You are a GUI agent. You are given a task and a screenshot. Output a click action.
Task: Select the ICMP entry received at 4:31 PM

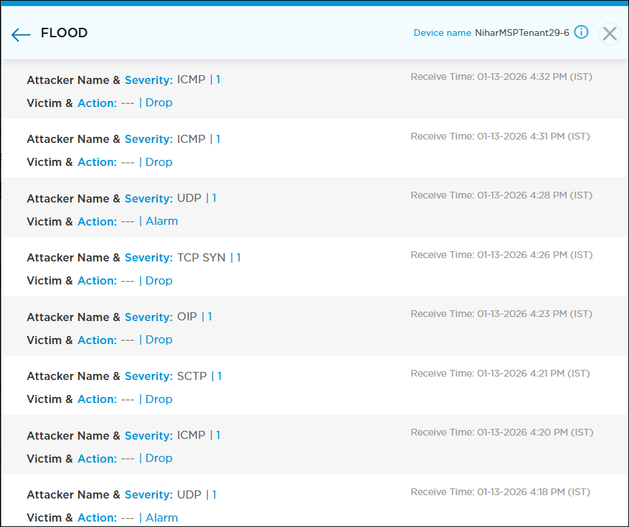click(x=191, y=139)
